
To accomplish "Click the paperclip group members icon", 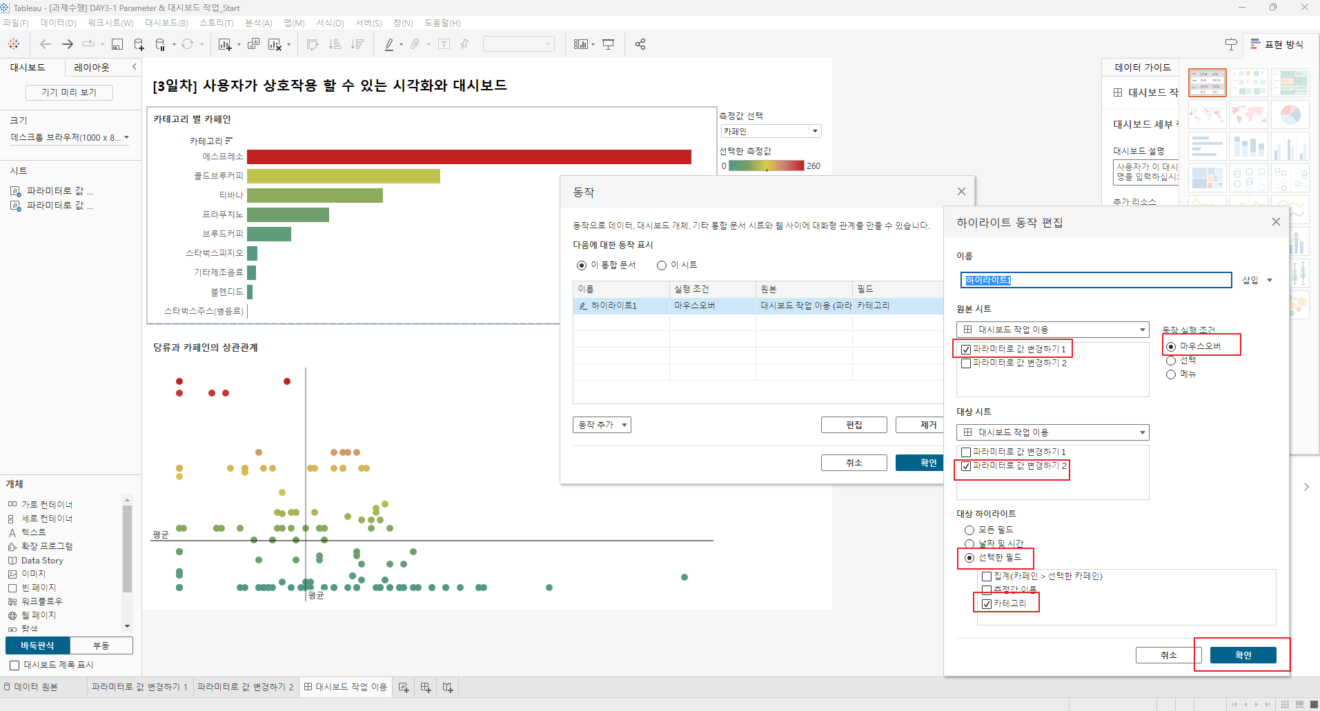I will coord(415,44).
